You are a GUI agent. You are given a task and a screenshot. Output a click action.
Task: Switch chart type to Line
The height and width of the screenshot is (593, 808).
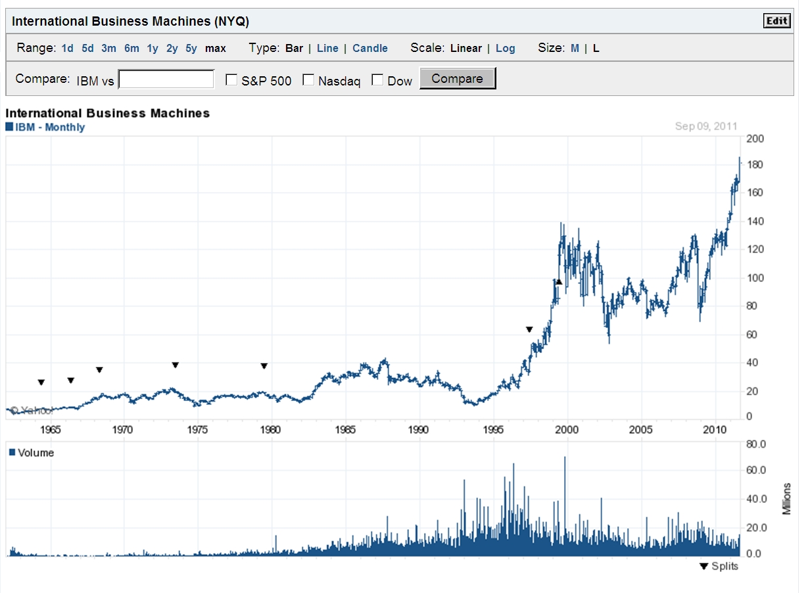[x=327, y=48]
